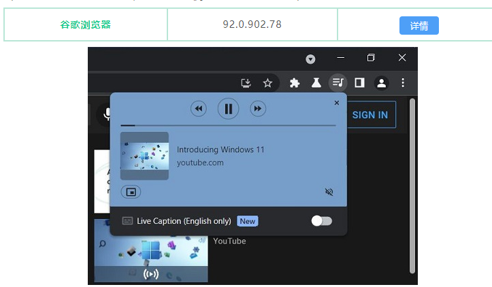The height and width of the screenshot is (287, 492).
Task: Click the 谷歌浏览器 link
Action: (x=85, y=24)
